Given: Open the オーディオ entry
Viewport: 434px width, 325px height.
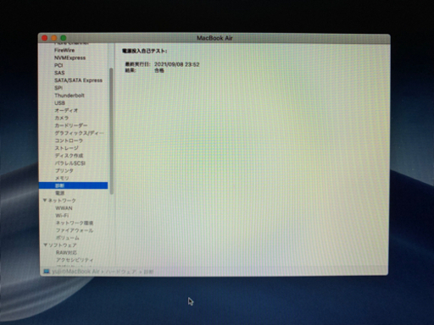Looking at the screenshot, I should point(66,110).
